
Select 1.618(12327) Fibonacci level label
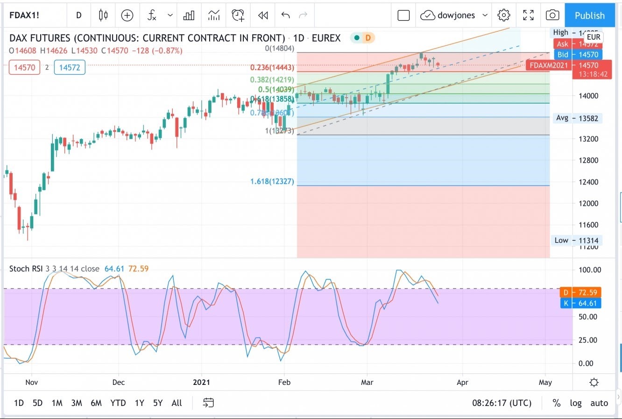coord(272,181)
